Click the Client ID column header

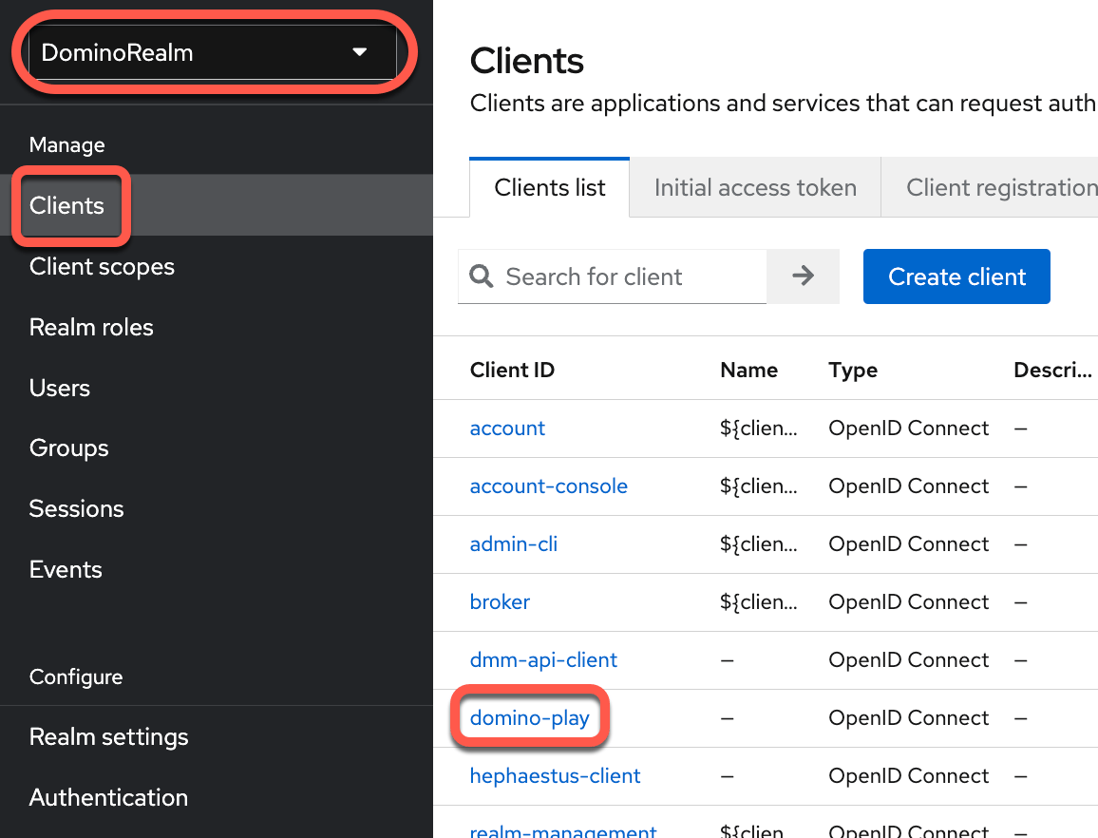512,370
